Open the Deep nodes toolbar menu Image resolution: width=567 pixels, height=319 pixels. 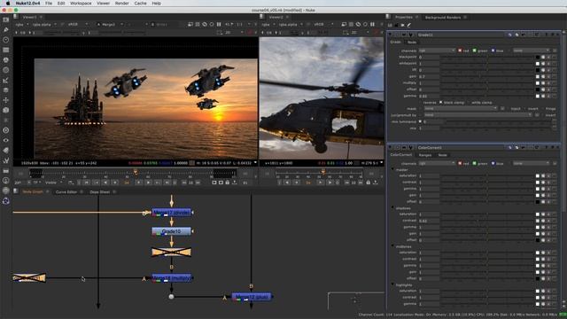coord(6,130)
